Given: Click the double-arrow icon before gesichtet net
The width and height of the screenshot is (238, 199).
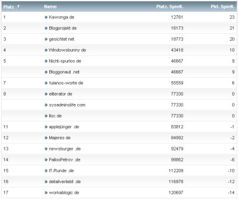Looking at the screenshot, I should pos(46,39).
